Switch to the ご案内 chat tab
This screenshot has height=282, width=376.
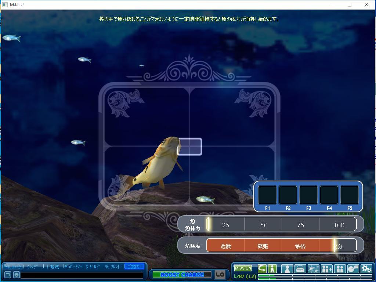pyautogui.click(x=134, y=267)
